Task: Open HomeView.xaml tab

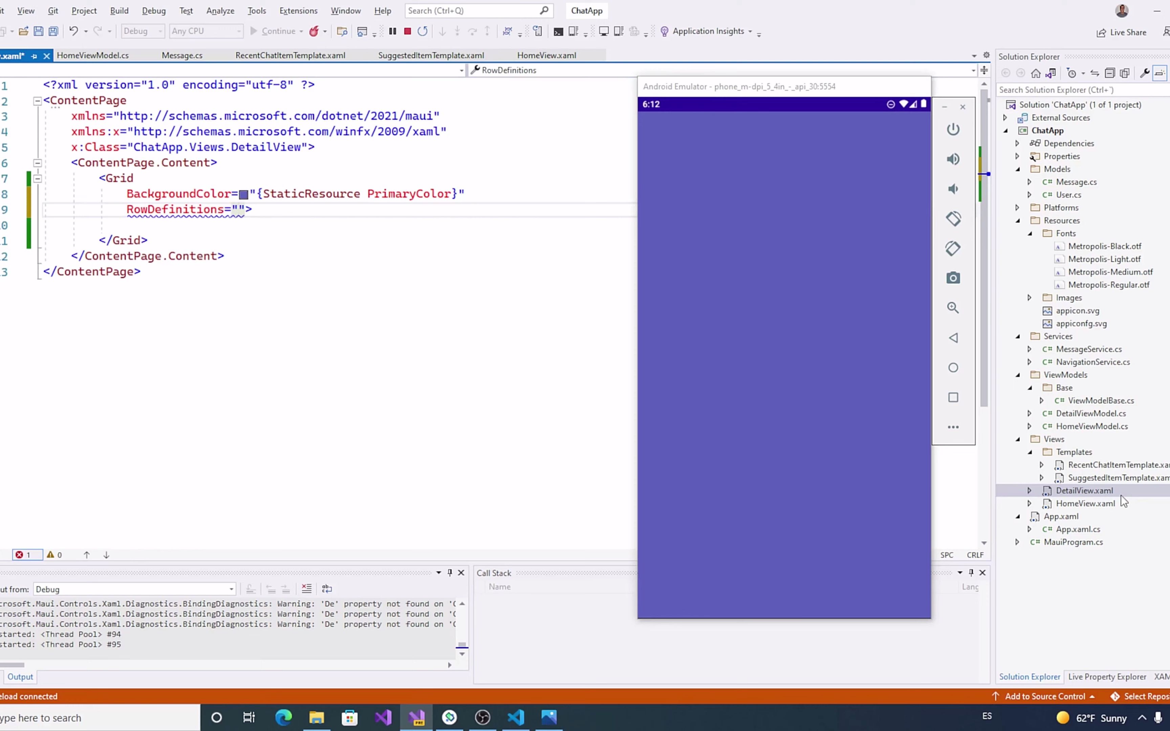Action: point(546,55)
